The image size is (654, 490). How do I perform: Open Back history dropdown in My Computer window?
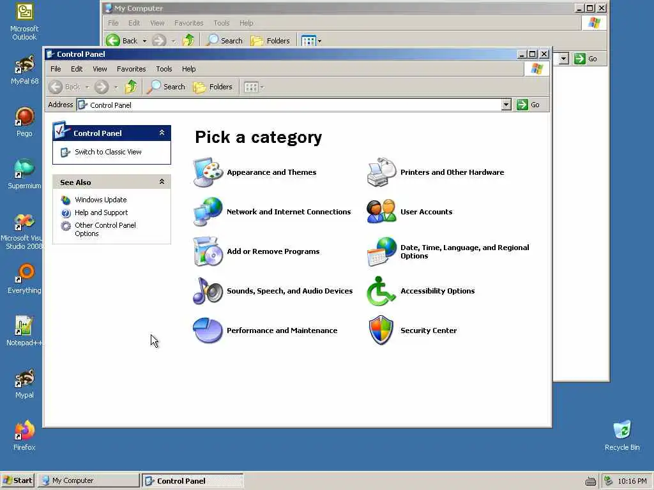145,41
